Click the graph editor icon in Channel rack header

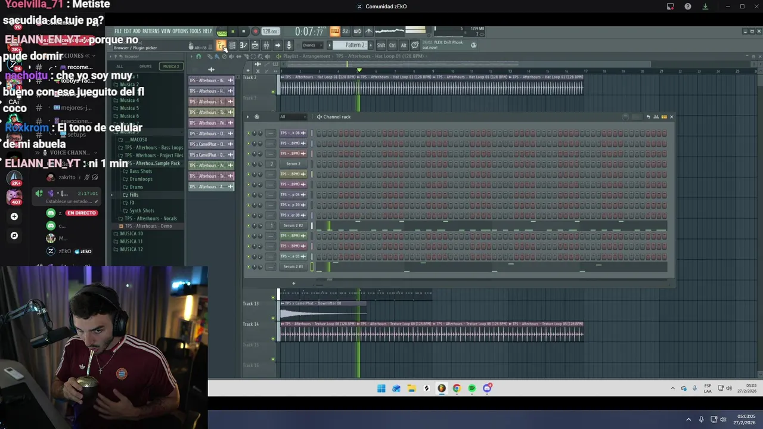coord(656,117)
